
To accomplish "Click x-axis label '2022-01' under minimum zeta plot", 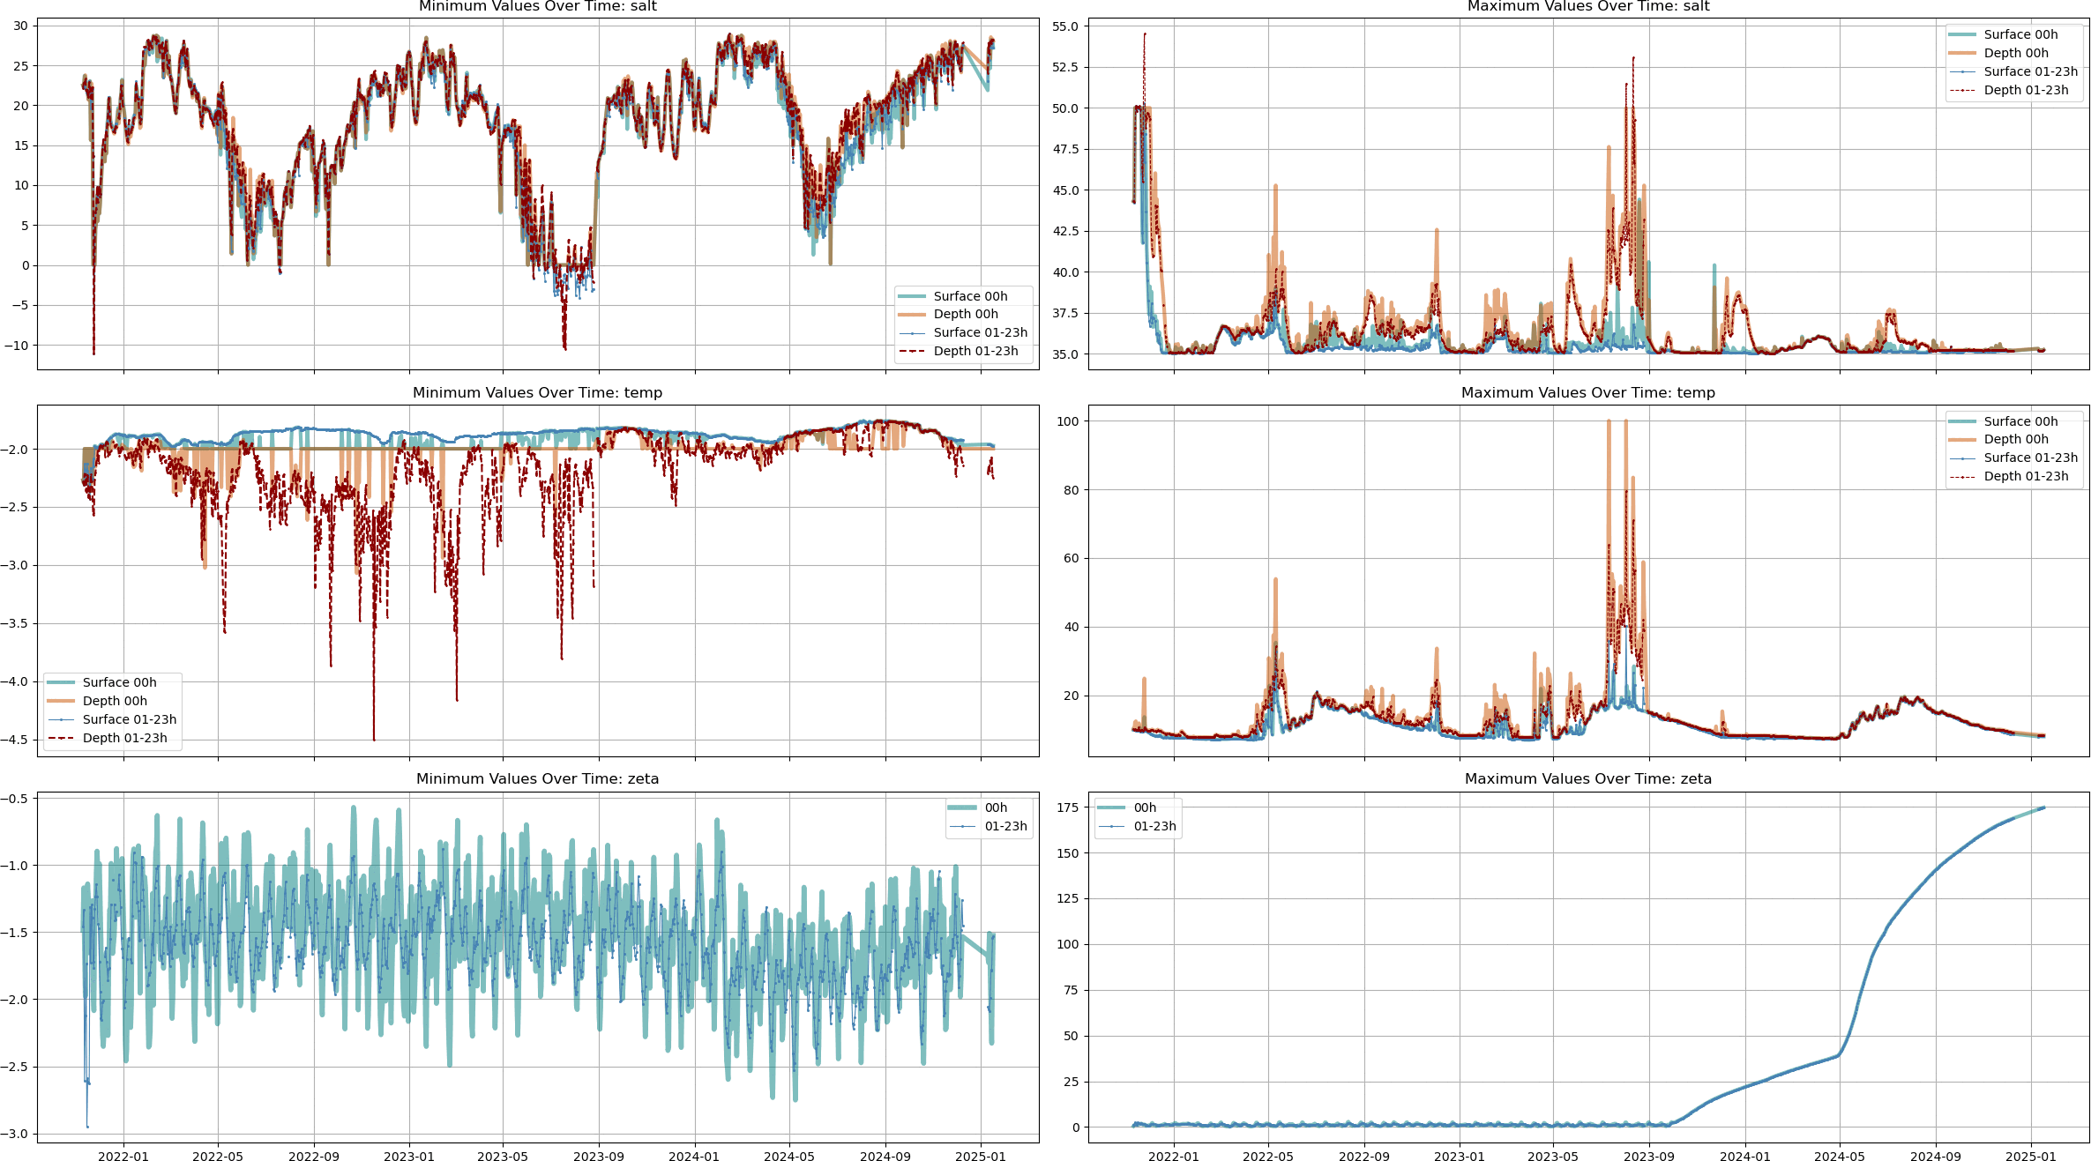I will click(x=123, y=1157).
